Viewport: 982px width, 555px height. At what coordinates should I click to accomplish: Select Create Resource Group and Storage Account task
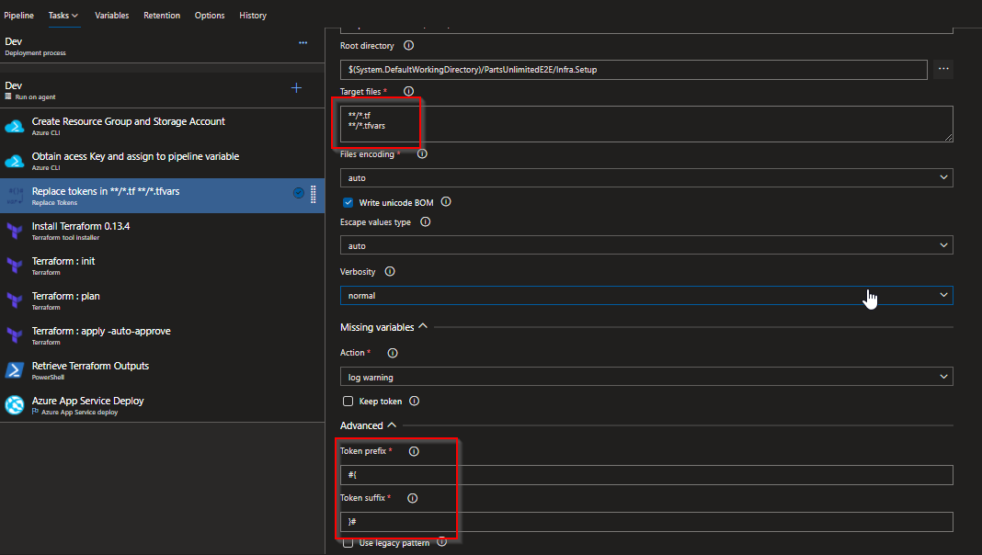coord(162,126)
